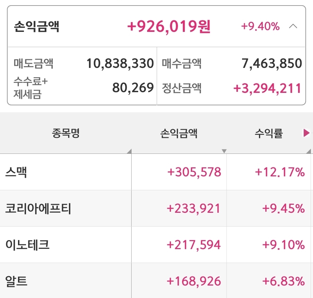Sort by the 손익금액 column header
The width and height of the screenshot is (313, 298).
coord(179,133)
